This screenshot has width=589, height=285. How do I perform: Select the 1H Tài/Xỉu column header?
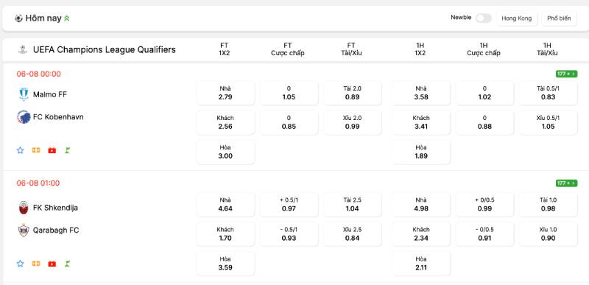click(x=547, y=49)
